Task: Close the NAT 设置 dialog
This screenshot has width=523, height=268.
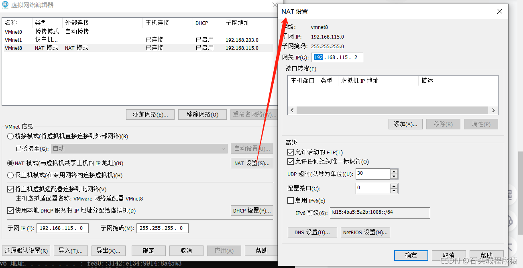Action: (x=500, y=11)
